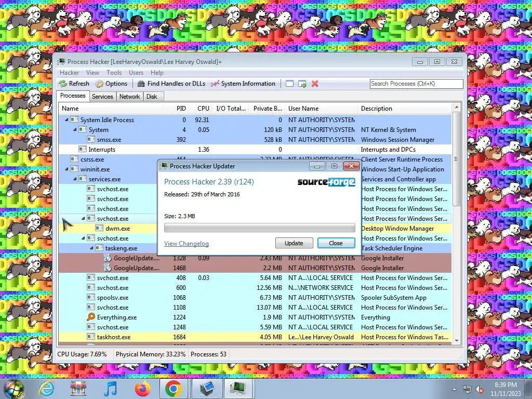This screenshot has width=532, height=399.
Task: Click the taskeng.exe process icon
Action: pyautogui.click(x=99, y=248)
